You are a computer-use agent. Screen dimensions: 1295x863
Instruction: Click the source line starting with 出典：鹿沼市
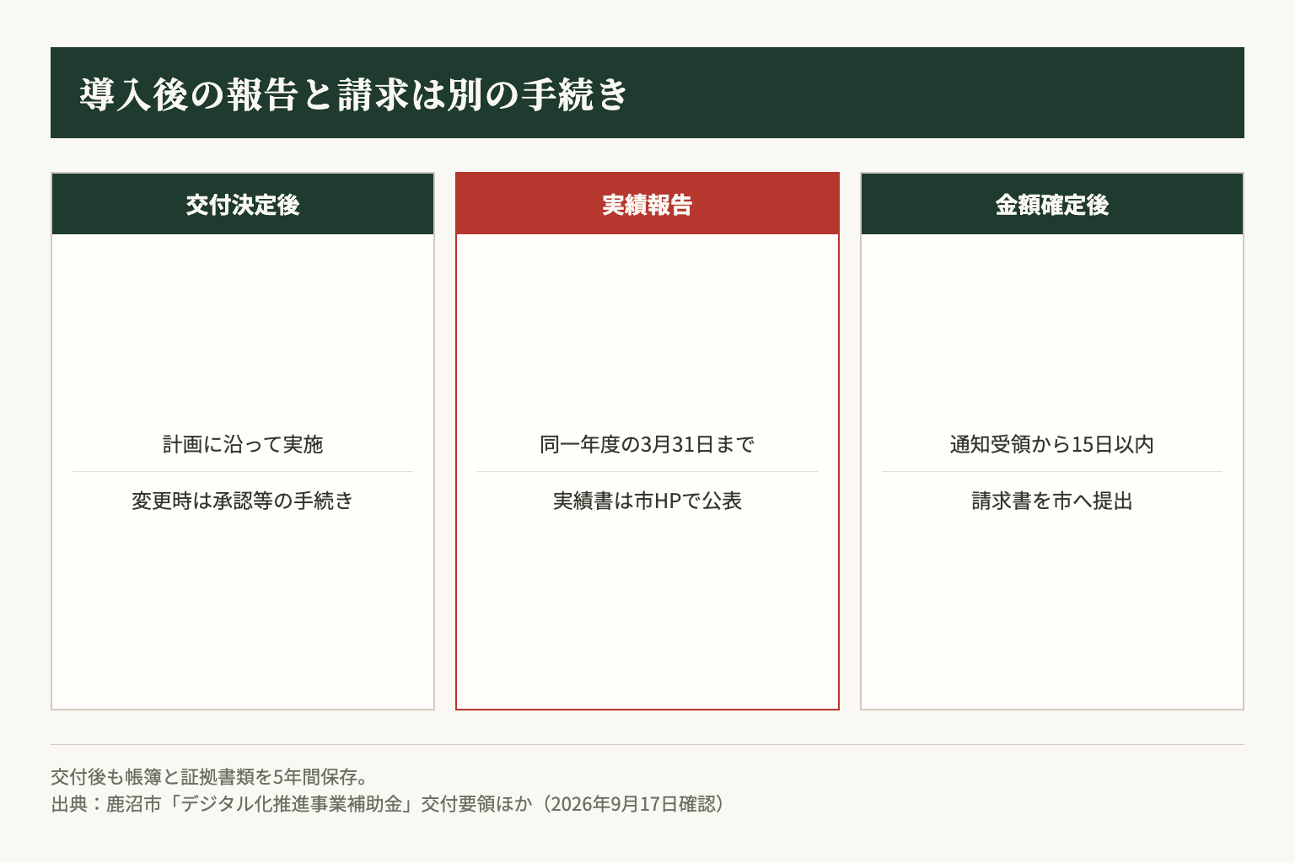(388, 803)
